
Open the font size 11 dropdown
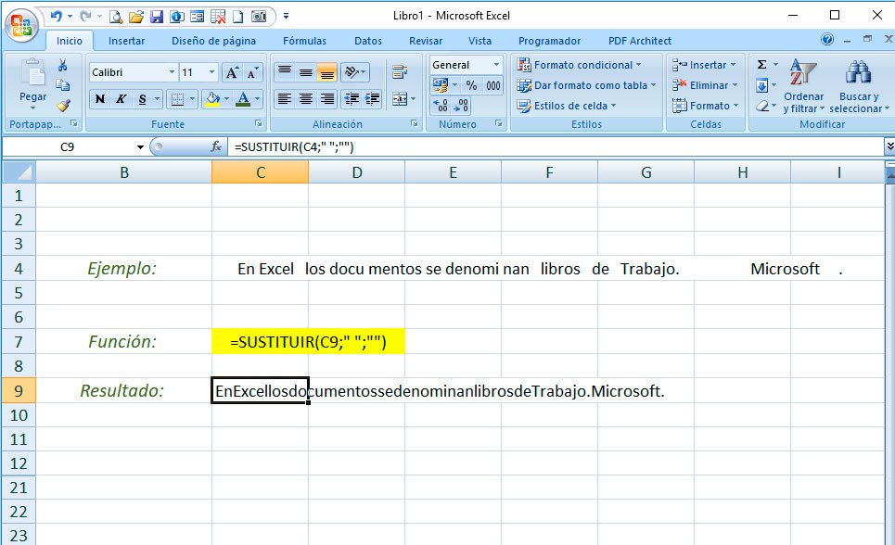[211, 72]
